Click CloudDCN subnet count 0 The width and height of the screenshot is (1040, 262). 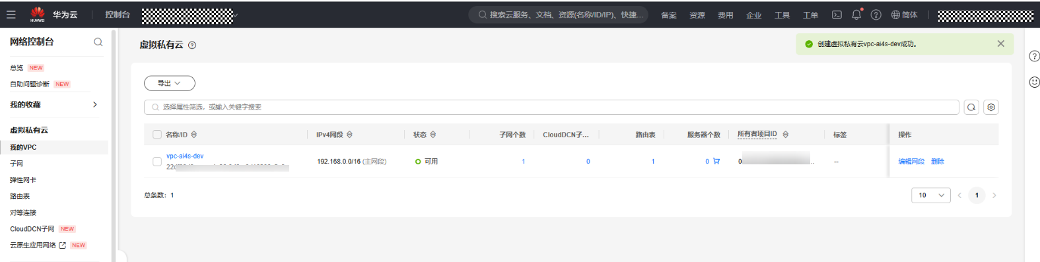click(588, 162)
